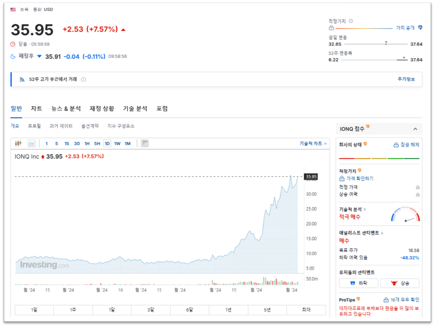This screenshot has width=435, height=327.
Task: Click the clock icon beside 닫음
Action: click(13, 44)
